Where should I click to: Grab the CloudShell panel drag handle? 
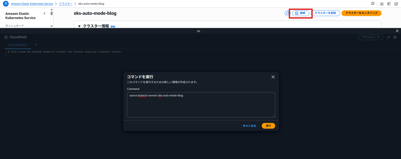(198, 31)
